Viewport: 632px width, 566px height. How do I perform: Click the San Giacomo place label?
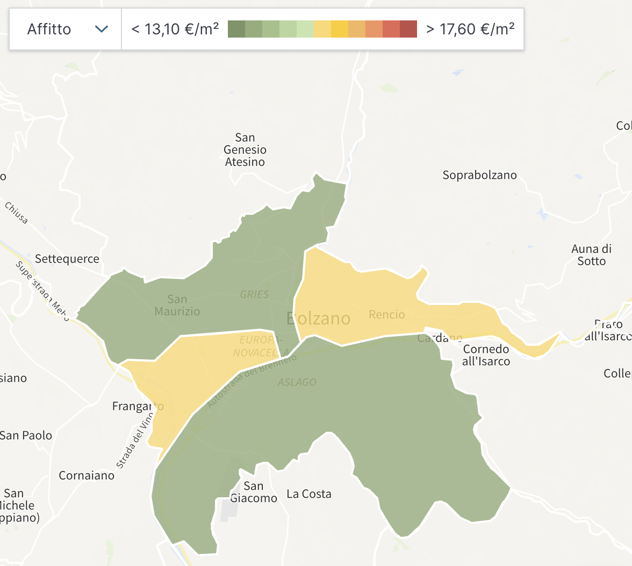click(x=254, y=492)
